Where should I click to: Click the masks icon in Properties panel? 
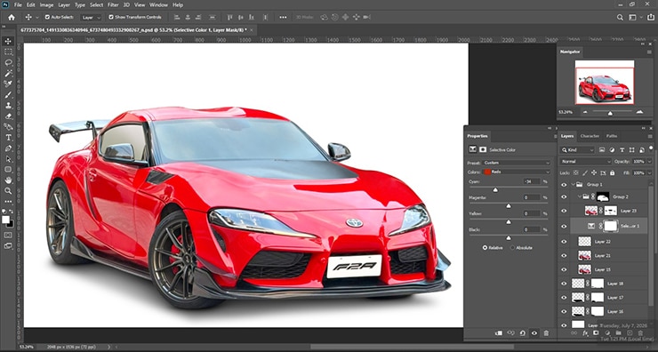tap(483, 149)
